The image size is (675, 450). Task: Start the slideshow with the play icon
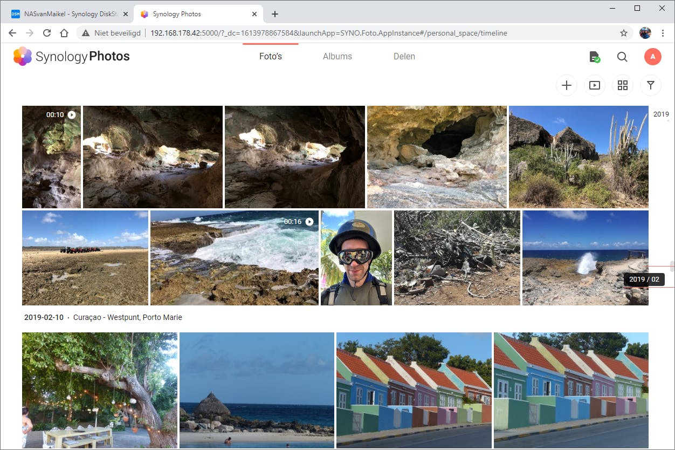[595, 85]
